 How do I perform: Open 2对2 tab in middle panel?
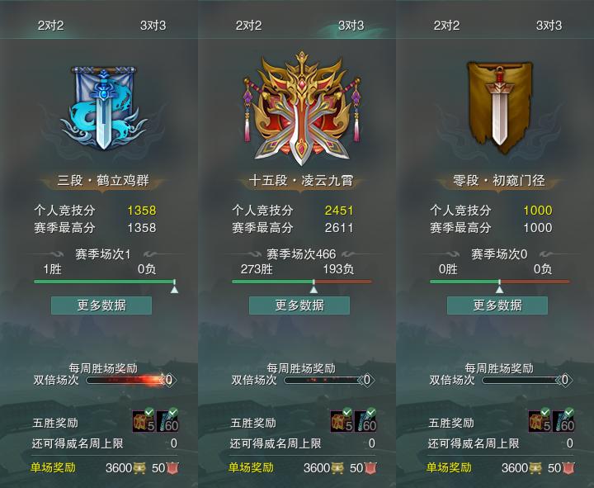point(249,26)
